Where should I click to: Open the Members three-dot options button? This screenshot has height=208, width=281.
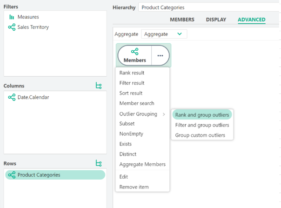point(160,55)
